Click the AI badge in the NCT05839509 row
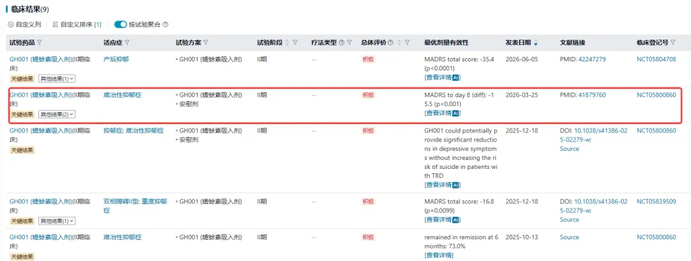 [x=456, y=219]
